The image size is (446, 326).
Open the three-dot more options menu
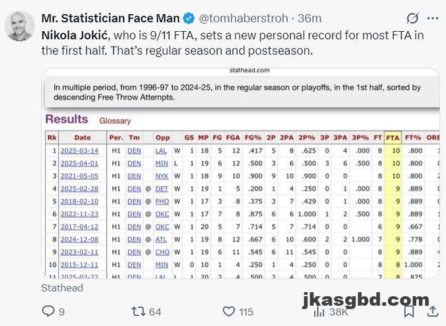coord(432,18)
